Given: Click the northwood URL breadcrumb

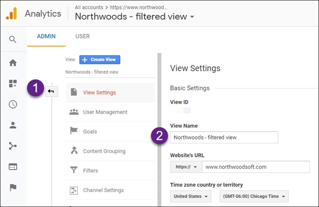Looking at the screenshot, I should (139, 7).
